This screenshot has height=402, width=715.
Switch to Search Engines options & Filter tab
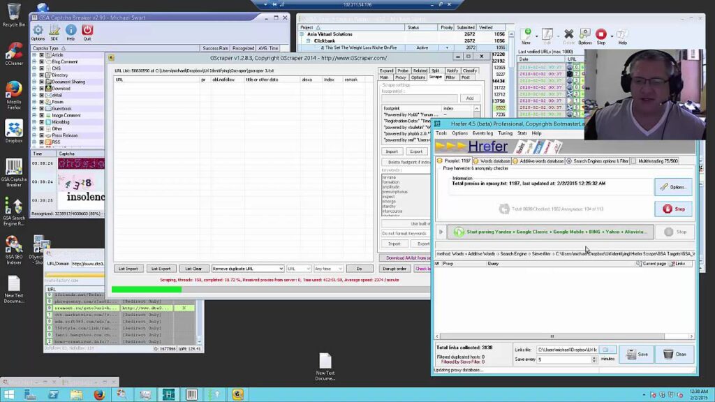click(598, 161)
